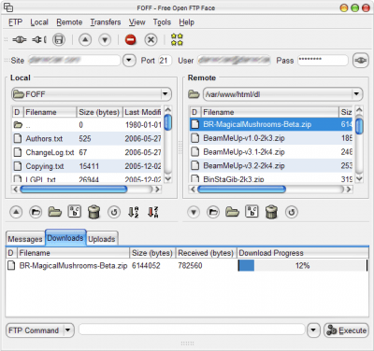Switch to the Uploads tab
Screen dimensions: 374x351
102,239
